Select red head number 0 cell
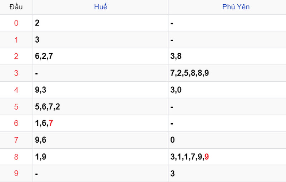 coord(16,23)
